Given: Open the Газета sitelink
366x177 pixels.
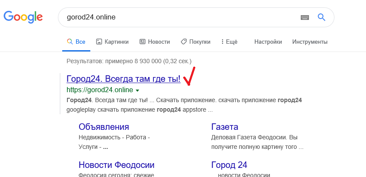Looking at the screenshot, I should (225, 127).
